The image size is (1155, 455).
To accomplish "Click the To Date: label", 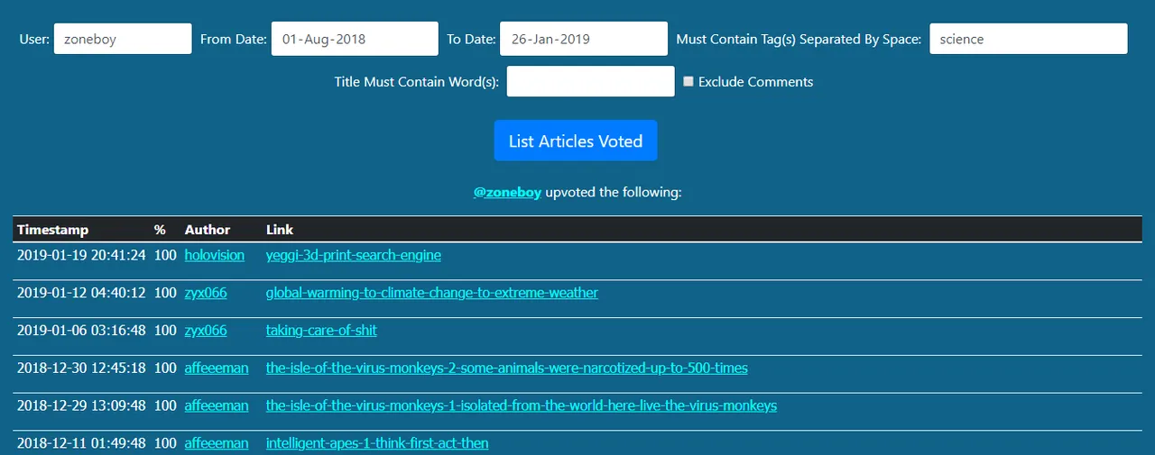I will click(x=471, y=39).
